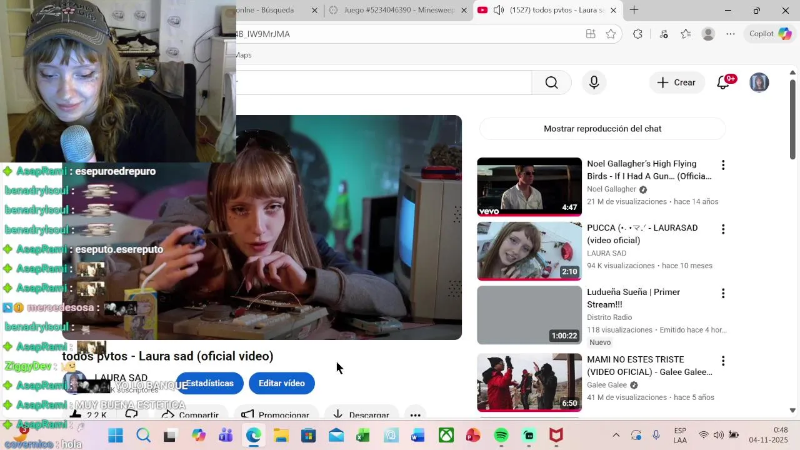Open Edge Settings and more menu
The height and width of the screenshot is (450, 800).
tap(731, 34)
